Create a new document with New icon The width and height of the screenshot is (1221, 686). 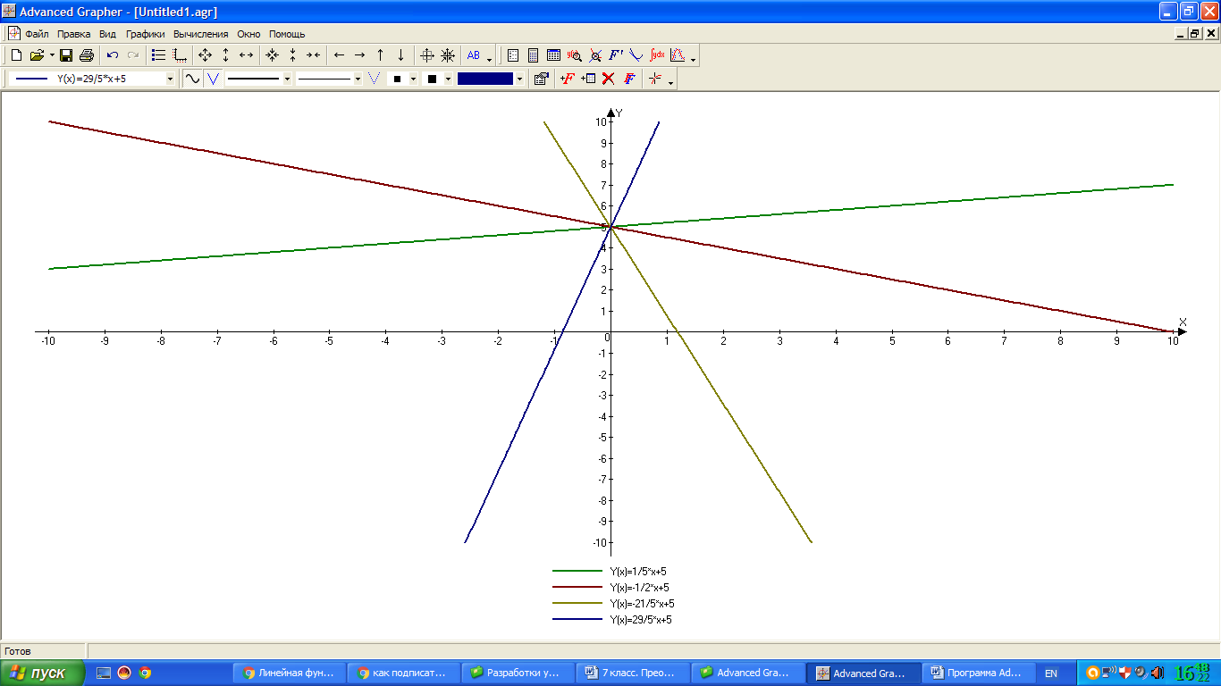[x=16, y=55]
